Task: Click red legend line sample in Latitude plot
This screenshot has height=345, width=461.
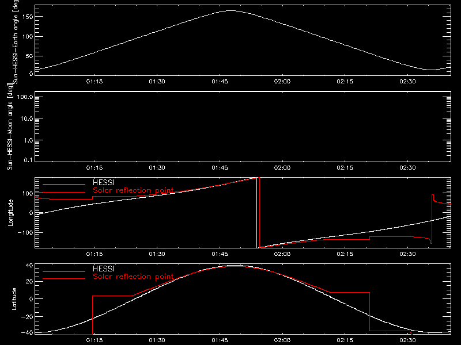Action: point(64,279)
